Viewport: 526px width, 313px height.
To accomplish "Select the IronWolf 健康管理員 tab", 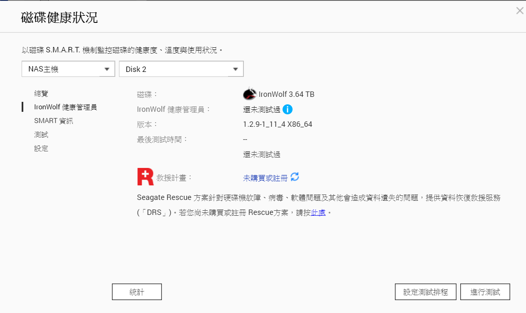I will 65,107.
